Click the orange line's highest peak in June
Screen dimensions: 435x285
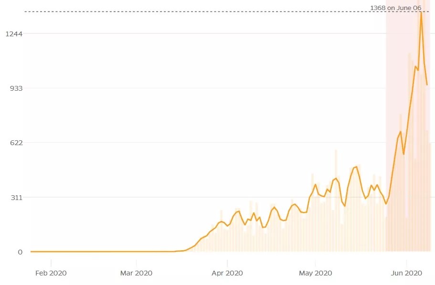(421, 13)
